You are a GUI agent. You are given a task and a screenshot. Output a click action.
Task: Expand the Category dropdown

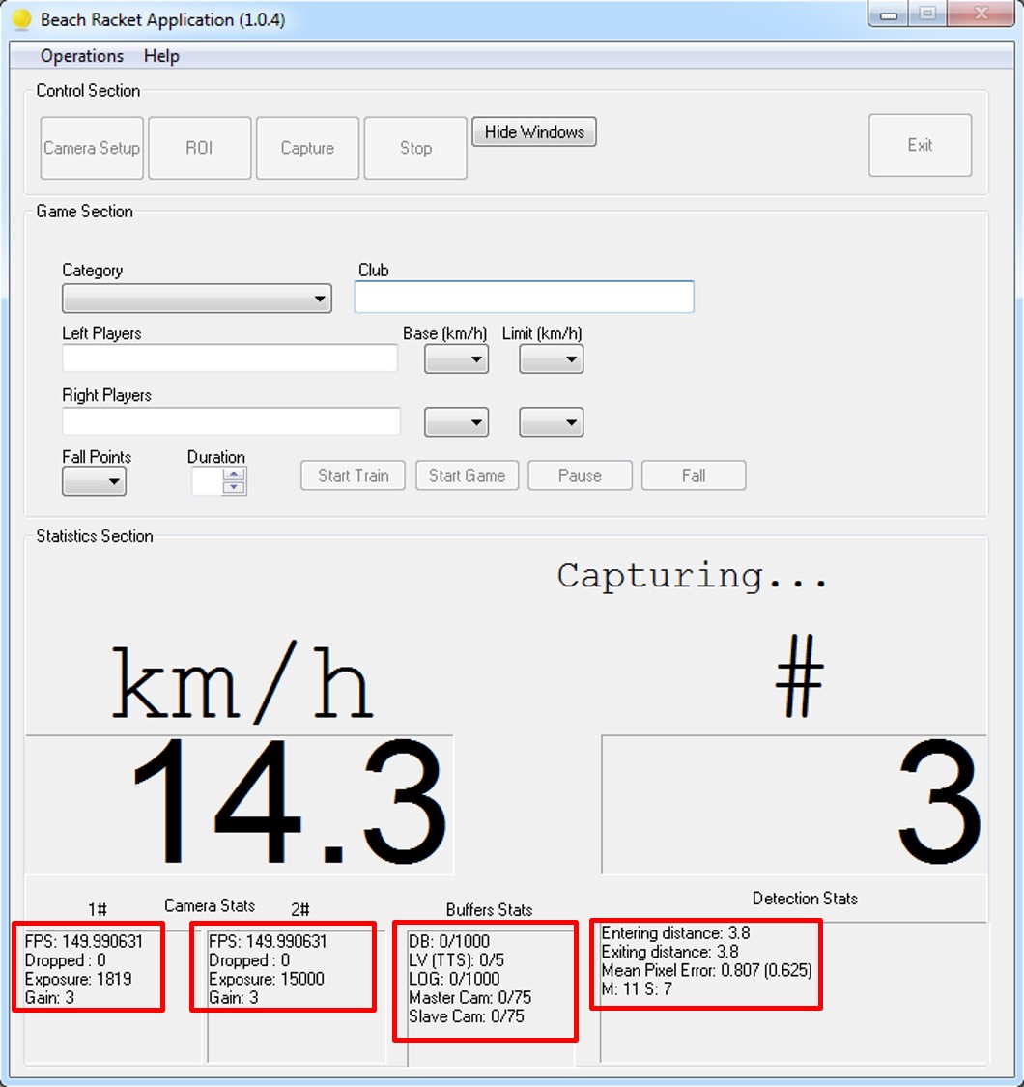pos(196,299)
